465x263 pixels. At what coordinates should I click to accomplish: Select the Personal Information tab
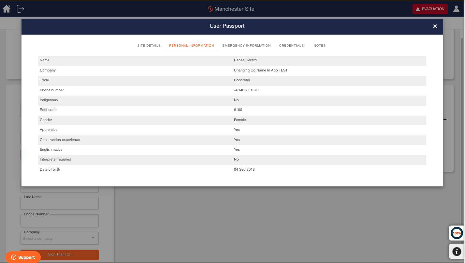[x=192, y=46]
